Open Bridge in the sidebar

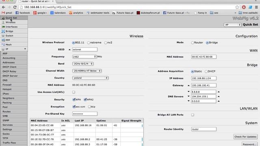(14, 31)
